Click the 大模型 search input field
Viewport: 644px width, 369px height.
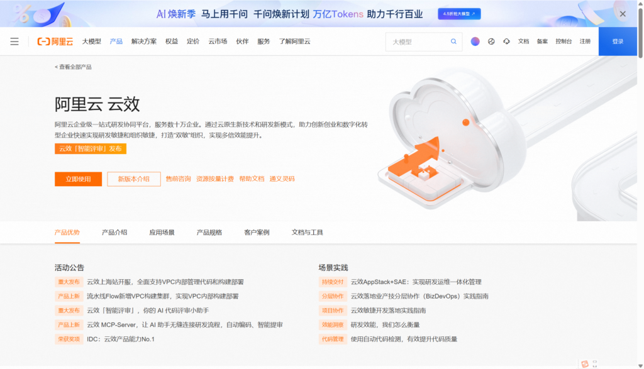pyautogui.click(x=418, y=41)
